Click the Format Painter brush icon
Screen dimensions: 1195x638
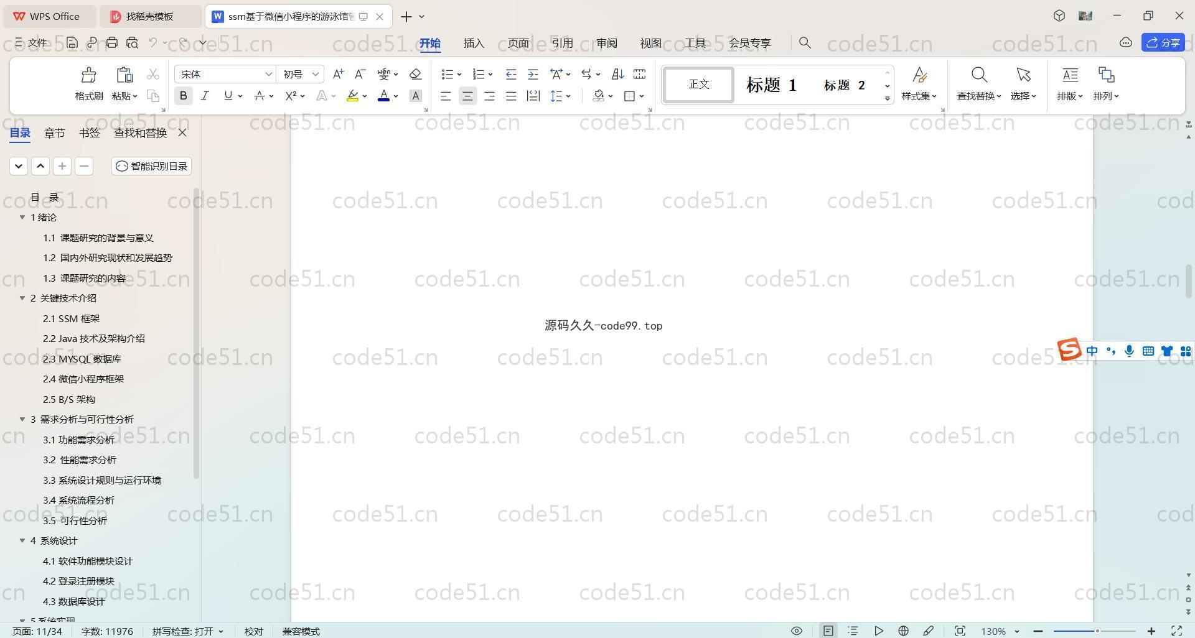(x=88, y=75)
